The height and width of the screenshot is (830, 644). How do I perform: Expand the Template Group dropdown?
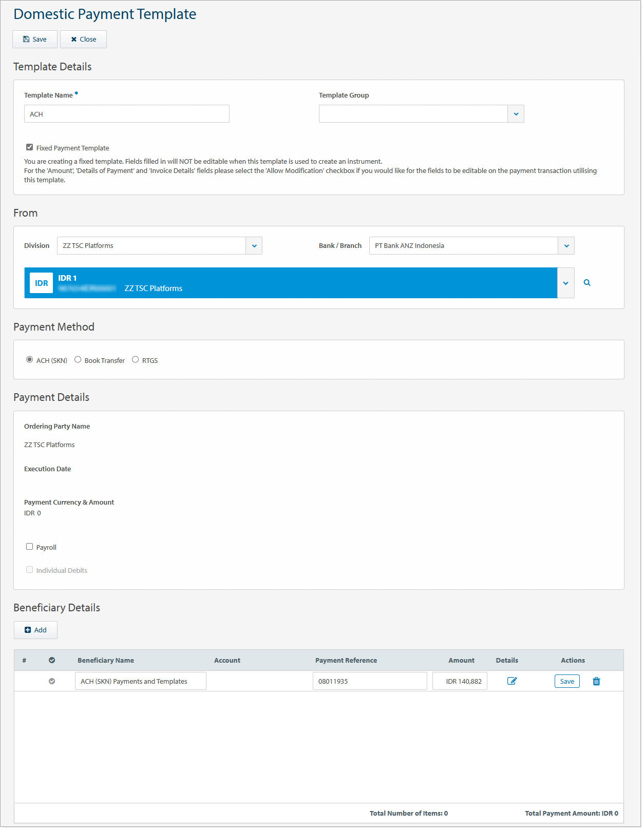point(516,114)
